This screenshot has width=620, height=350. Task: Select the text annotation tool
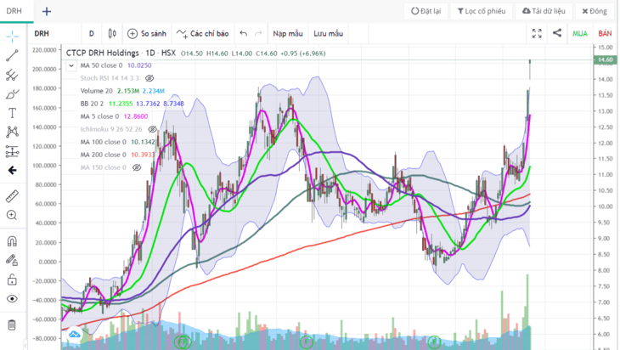[x=12, y=113]
